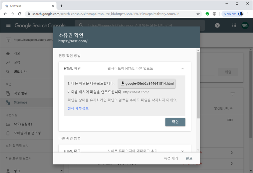Click the site info lock icon
Image resolution: width=253 pixels, height=173 pixels.
click(29, 14)
